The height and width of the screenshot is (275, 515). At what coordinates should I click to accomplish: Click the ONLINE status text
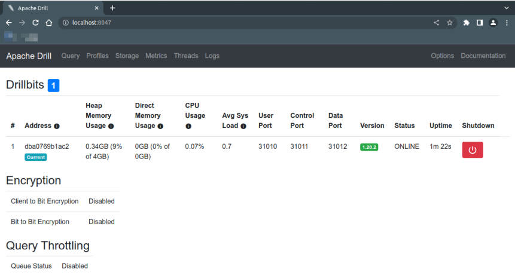point(407,146)
